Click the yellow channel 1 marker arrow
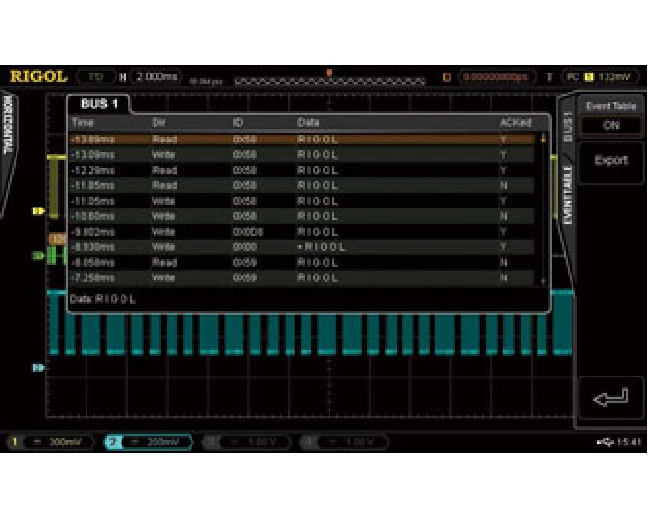Viewport: 648px width, 518px height. coord(37,209)
